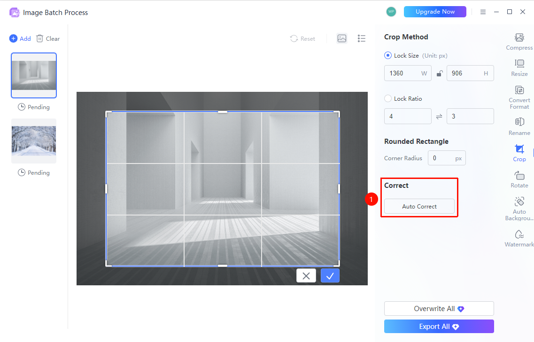The width and height of the screenshot is (534, 342).
Task: Click the width input field
Action: tap(408, 74)
